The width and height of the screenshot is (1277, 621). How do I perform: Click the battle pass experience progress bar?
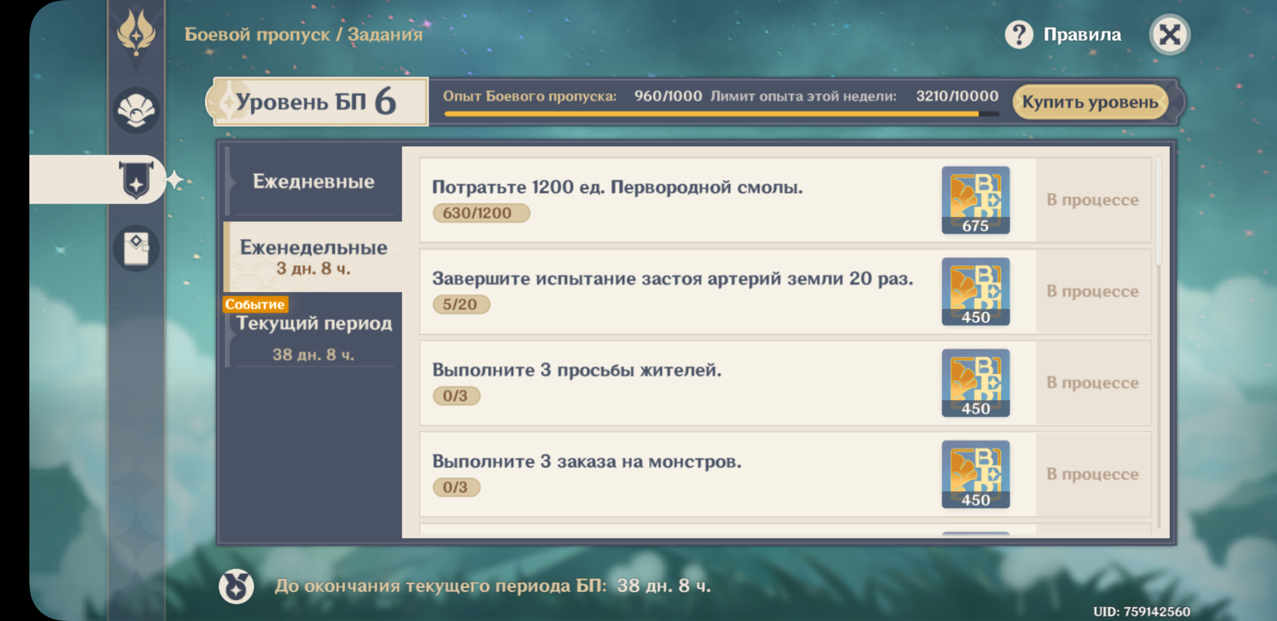(x=721, y=114)
